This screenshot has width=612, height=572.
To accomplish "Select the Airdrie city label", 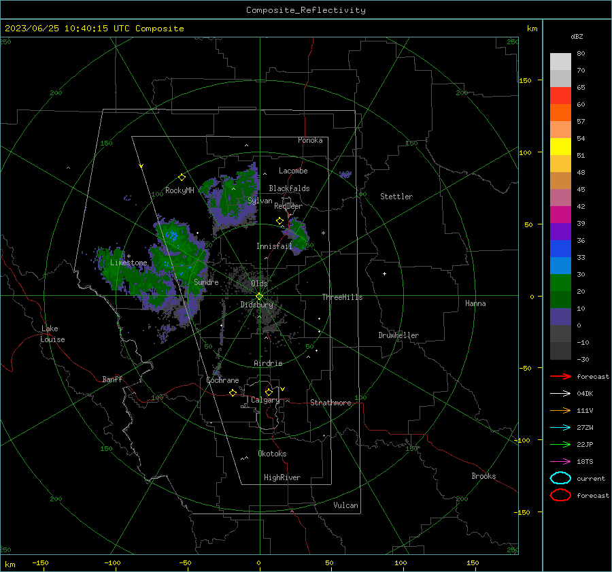I will [268, 363].
